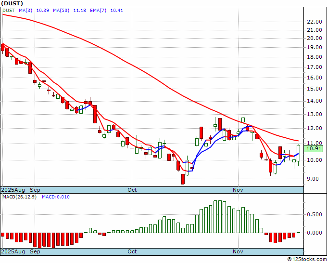Click the current price tag 10.91

tap(314, 148)
